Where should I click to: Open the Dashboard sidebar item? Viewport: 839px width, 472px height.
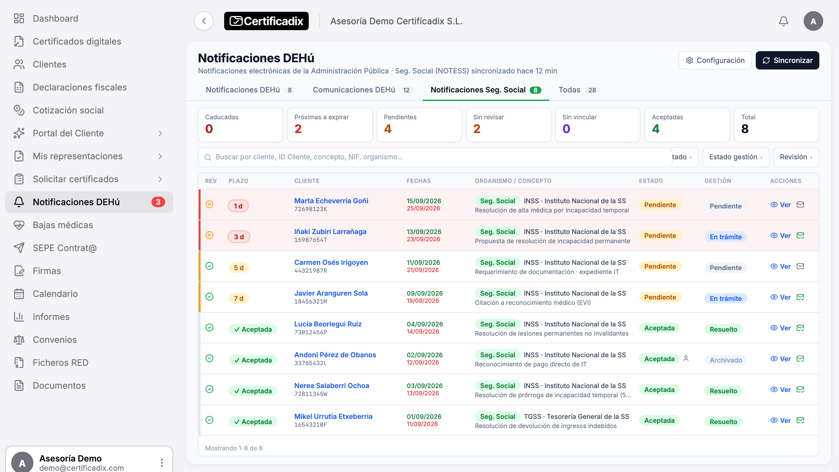coord(89,18)
